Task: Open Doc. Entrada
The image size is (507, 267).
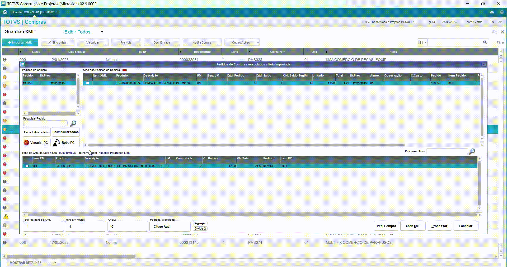Action: click(x=162, y=42)
